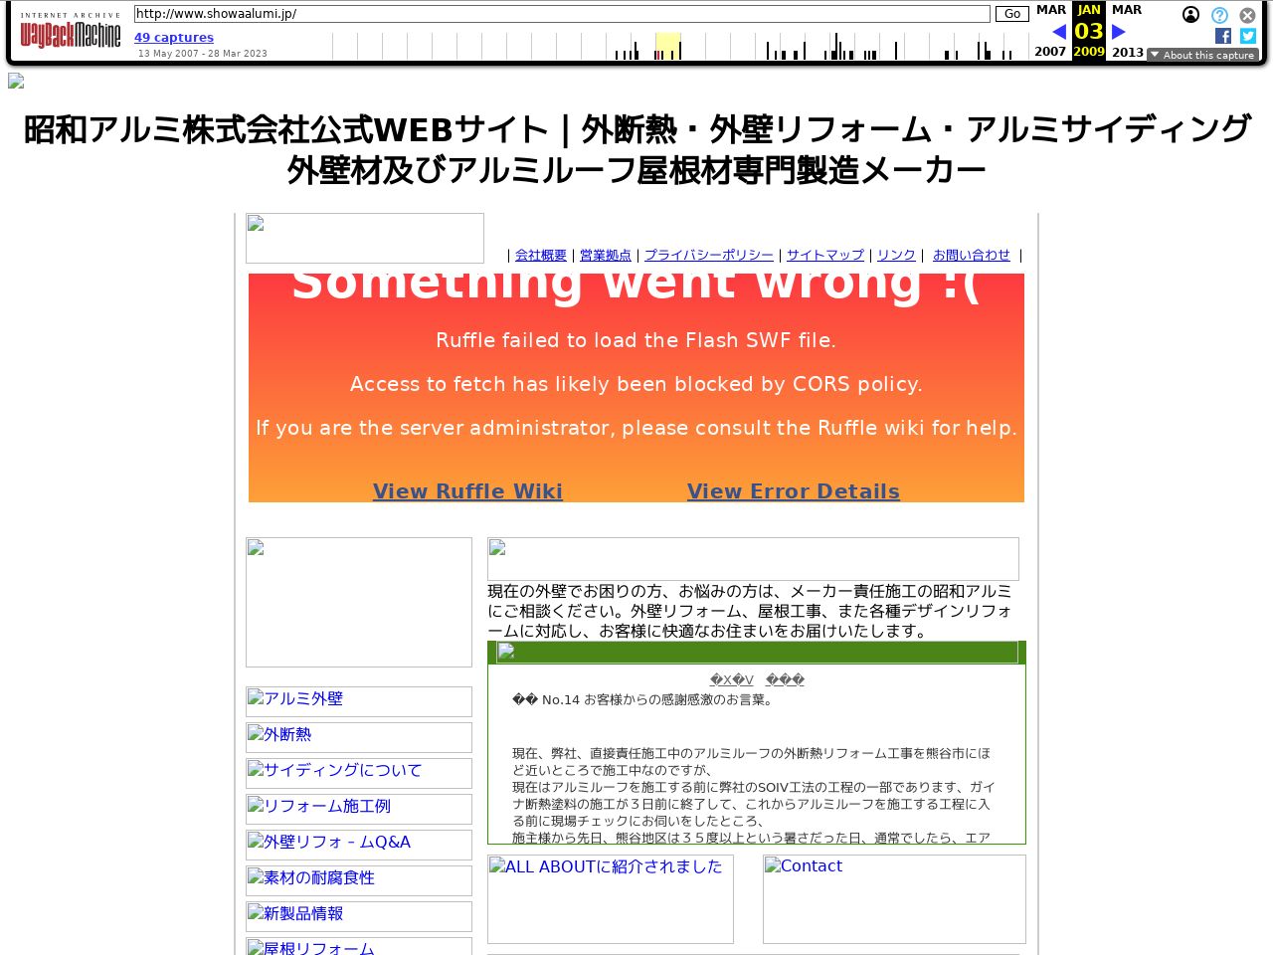
Task: Share capture on Facebook
Action: pyautogui.click(x=1223, y=36)
